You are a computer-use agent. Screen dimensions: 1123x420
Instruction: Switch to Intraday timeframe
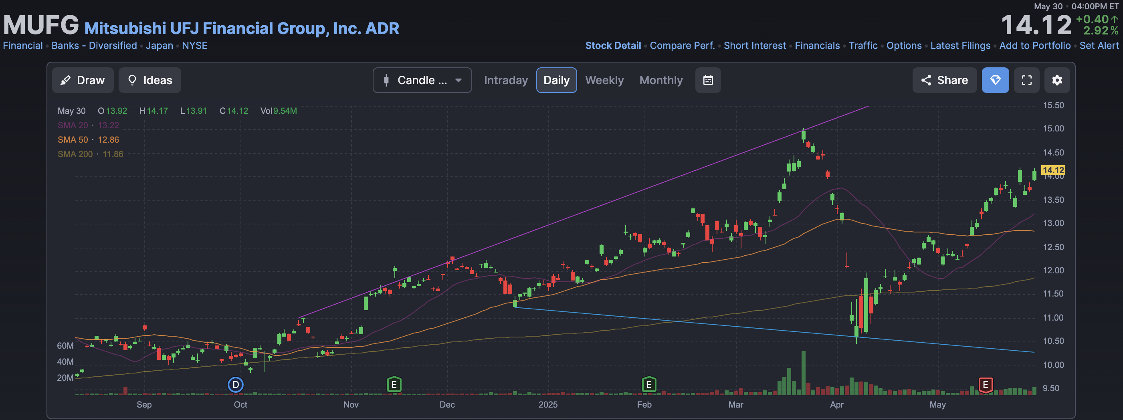point(506,80)
